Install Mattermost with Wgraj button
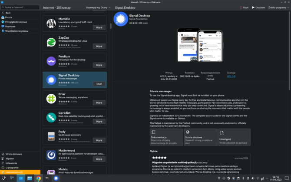The image size is (291, 182). 99,159
